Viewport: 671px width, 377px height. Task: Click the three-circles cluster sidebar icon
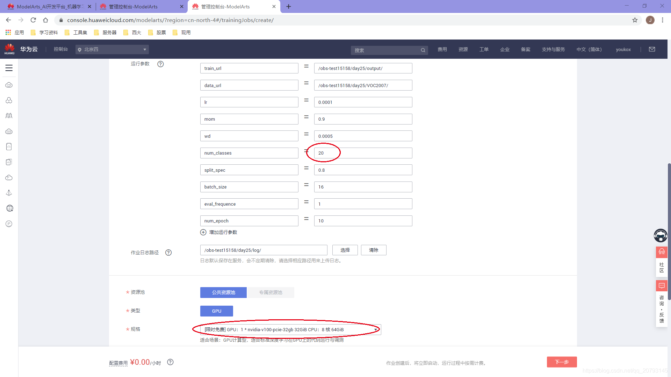pyautogui.click(x=9, y=100)
